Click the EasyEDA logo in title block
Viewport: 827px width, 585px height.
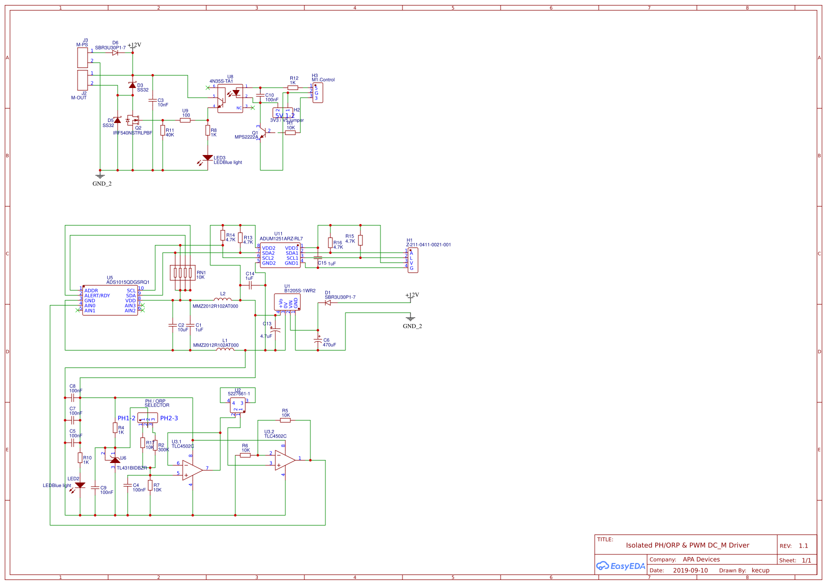(x=621, y=566)
